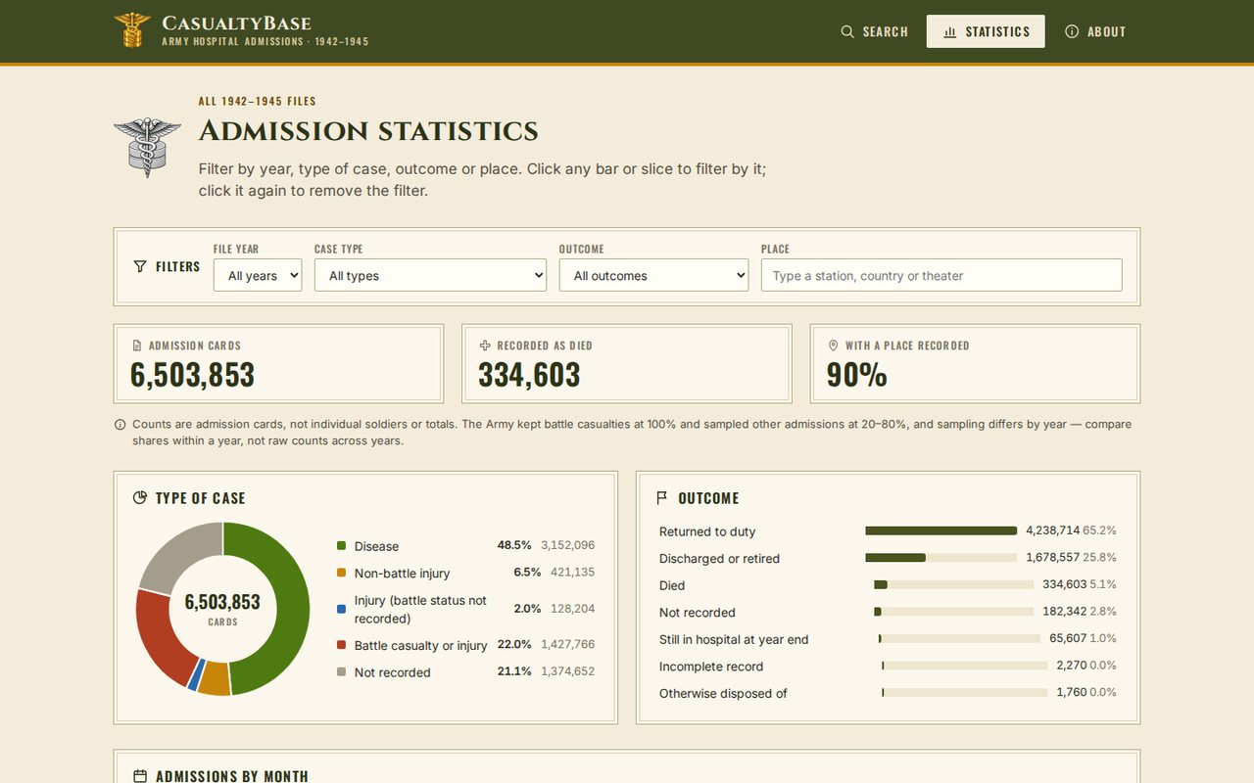The image size is (1254, 783).
Task: Click the Discharged or retired label
Action: click(x=719, y=559)
